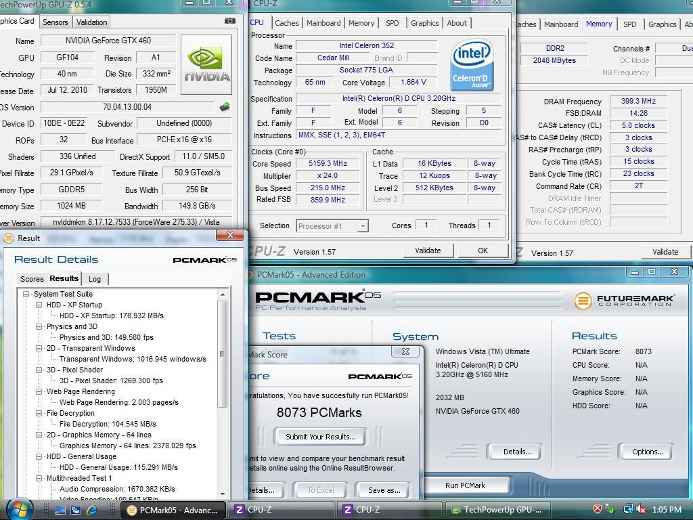The height and width of the screenshot is (520, 693).
Task: Collapse the File Decryption node
Action: coord(39,414)
